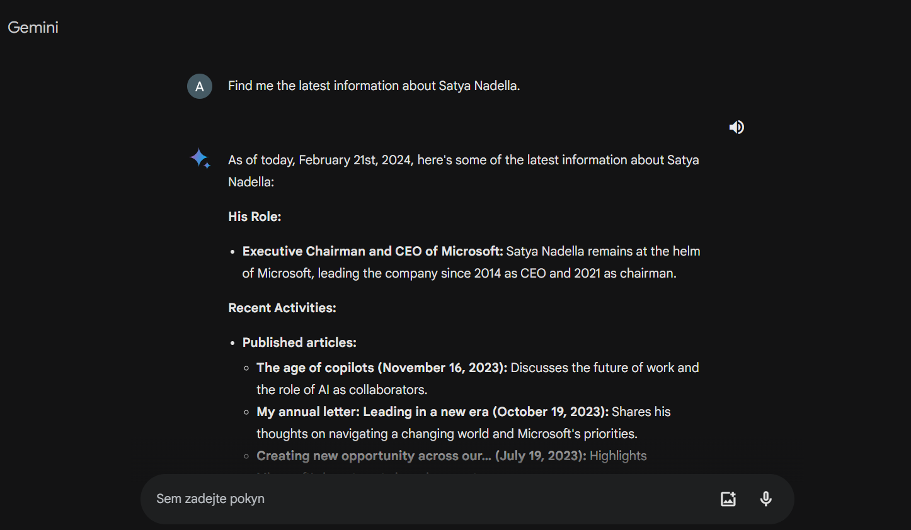This screenshot has width=911, height=530.
Task: Click the Gemini logo text
Action: (33, 27)
